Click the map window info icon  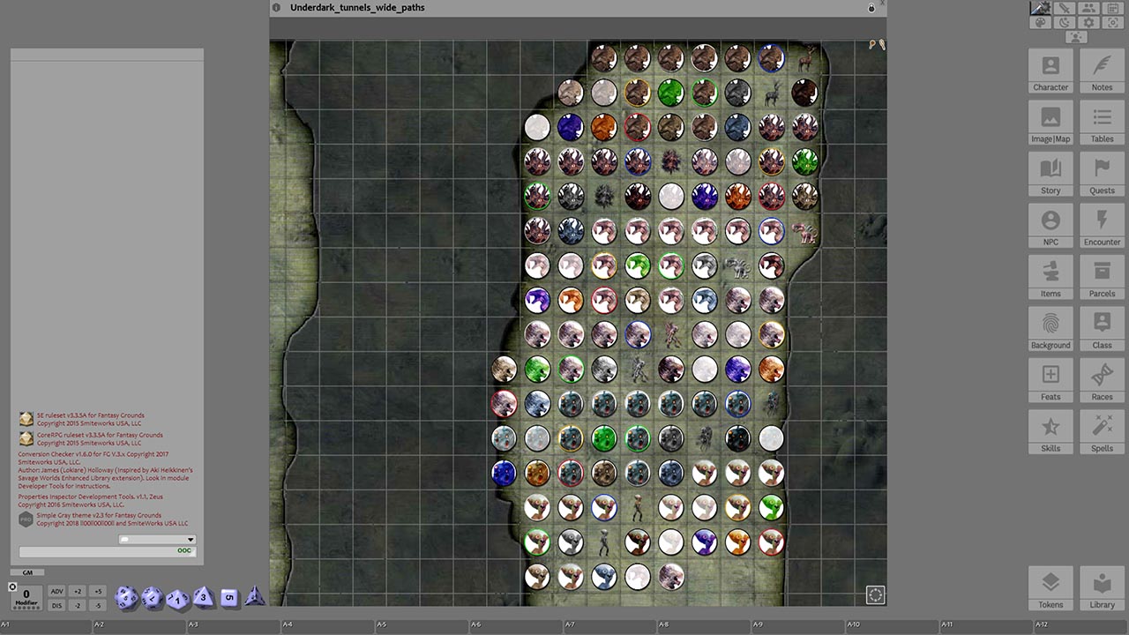click(x=276, y=8)
